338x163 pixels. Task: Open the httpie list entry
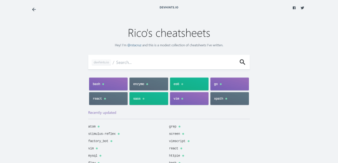[177, 156]
